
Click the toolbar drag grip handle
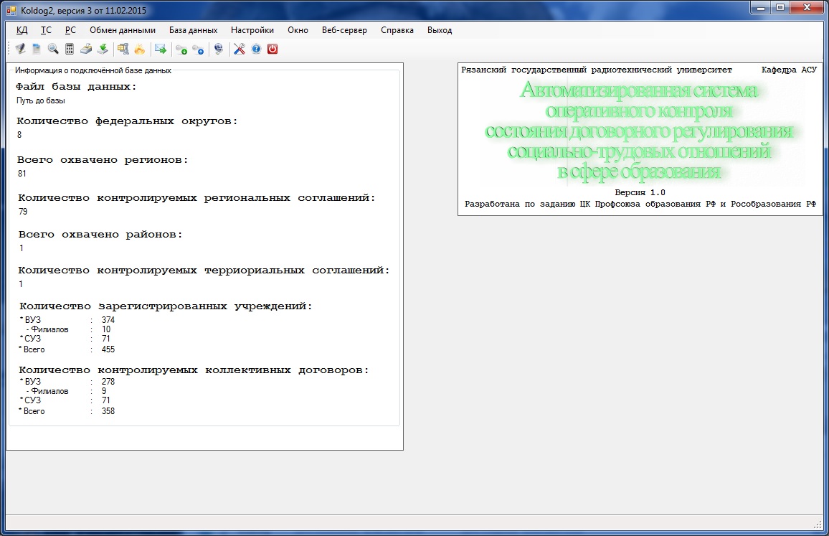click(x=9, y=50)
